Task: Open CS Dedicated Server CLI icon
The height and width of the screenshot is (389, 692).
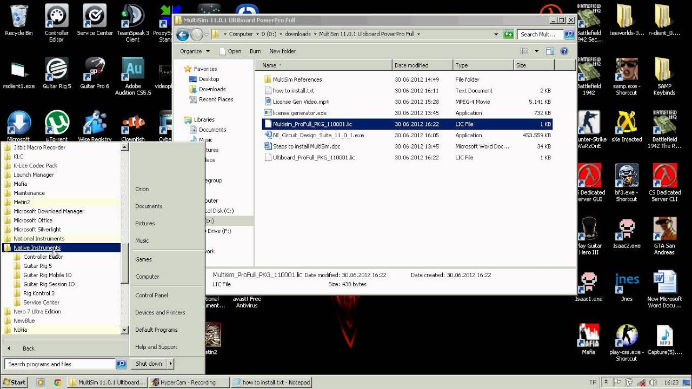Action: [x=664, y=183]
